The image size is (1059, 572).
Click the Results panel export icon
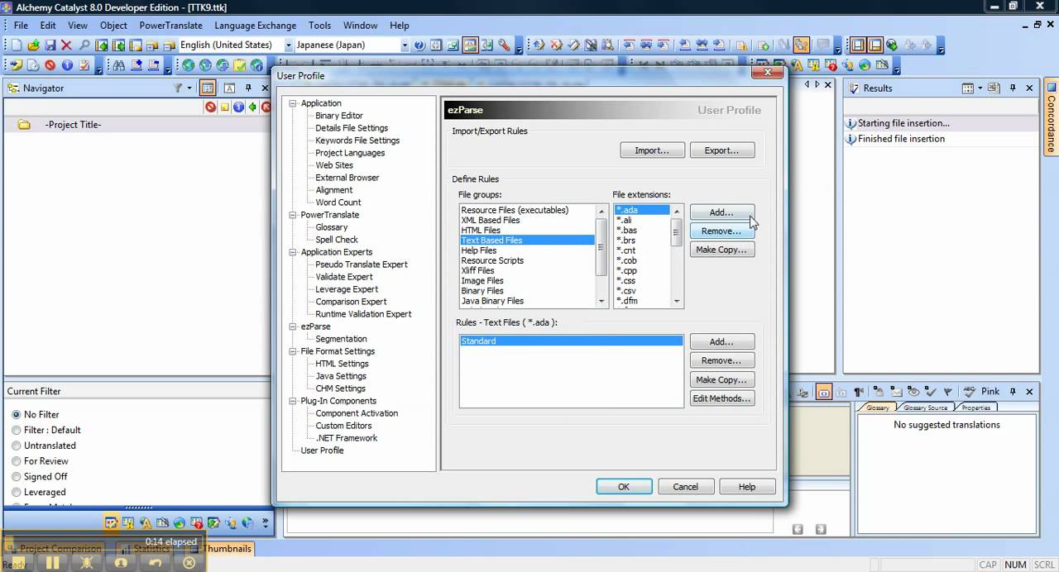[x=993, y=88]
